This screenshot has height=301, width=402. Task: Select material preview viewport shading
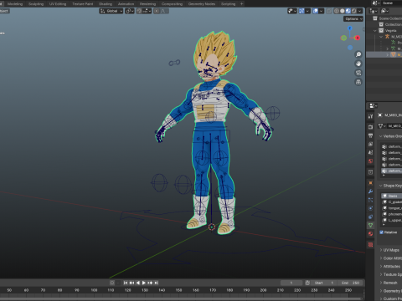[348, 11]
